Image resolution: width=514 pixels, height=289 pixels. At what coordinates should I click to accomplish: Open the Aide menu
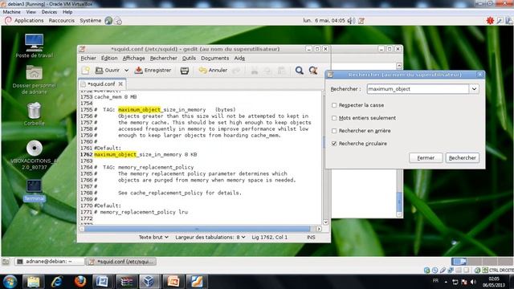click(x=239, y=58)
